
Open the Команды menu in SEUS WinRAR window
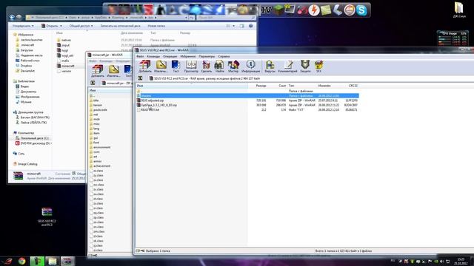153,56
